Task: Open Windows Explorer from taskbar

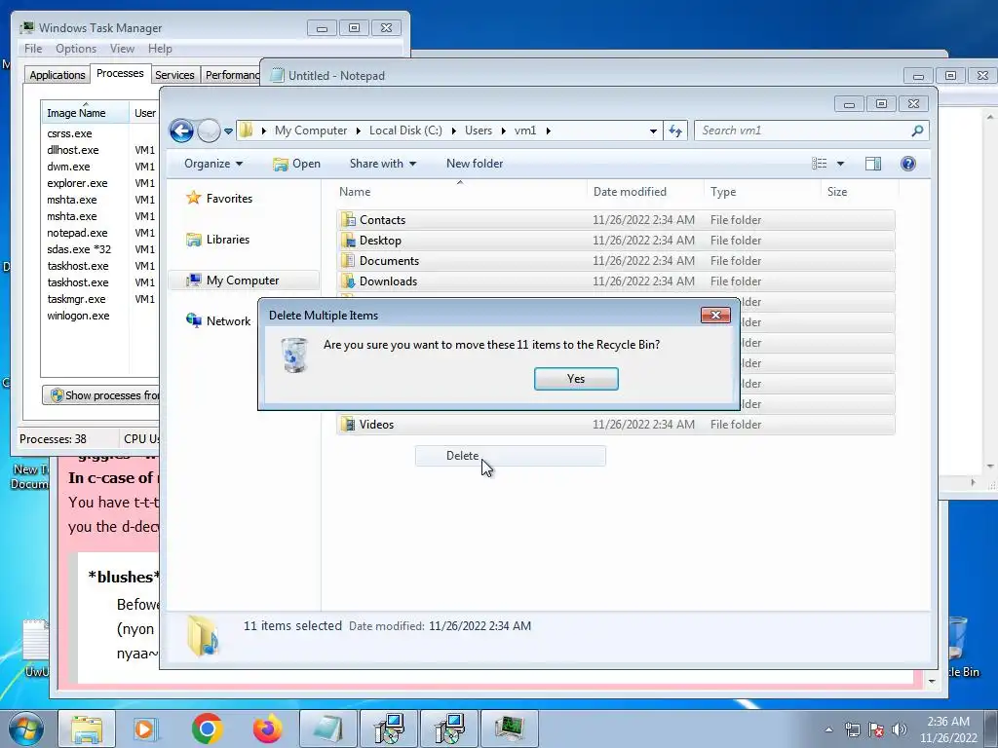Action: 87,729
